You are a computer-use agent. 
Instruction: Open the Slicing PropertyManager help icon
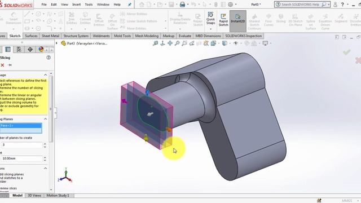tap(49, 58)
